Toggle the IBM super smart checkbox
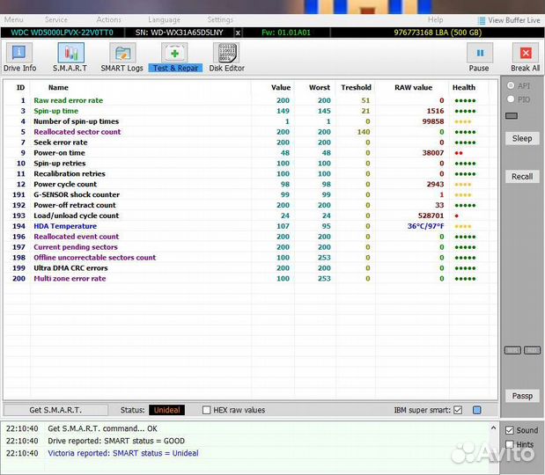 (457, 410)
